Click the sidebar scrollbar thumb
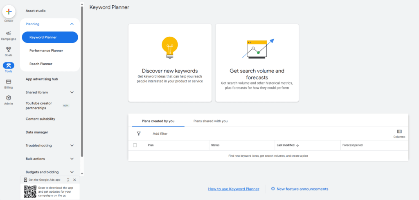This screenshot has width=419, height=200. (82, 81)
